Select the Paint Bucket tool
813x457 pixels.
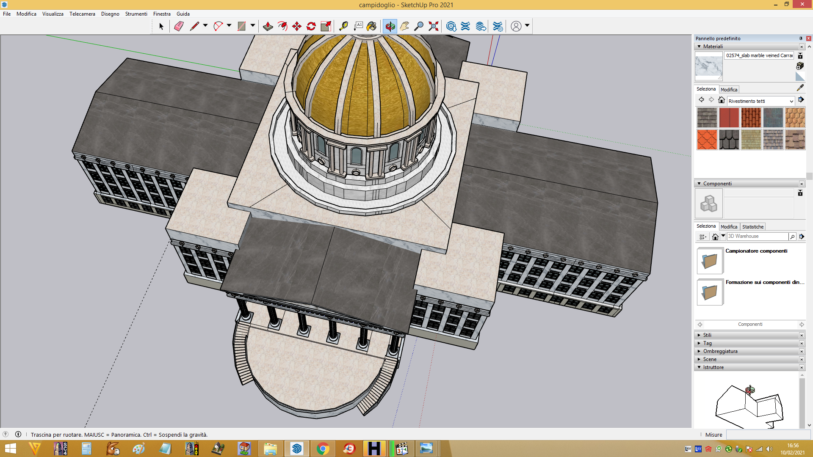(x=371, y=26)
